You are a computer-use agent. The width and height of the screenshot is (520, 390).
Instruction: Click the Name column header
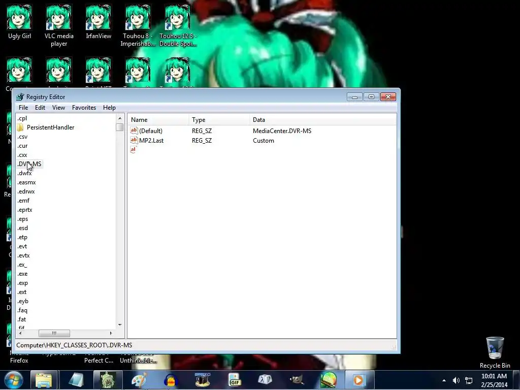(158, 120)
